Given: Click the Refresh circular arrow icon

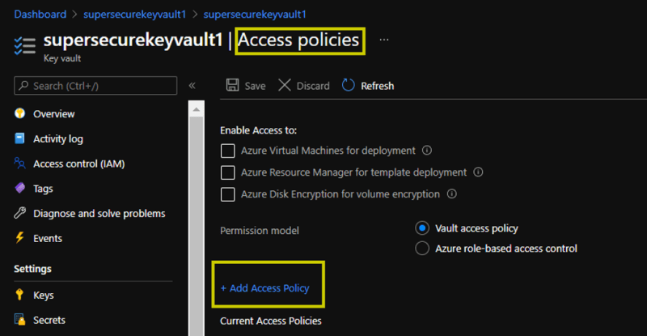Looking at the screenshot, I should 349,85.
